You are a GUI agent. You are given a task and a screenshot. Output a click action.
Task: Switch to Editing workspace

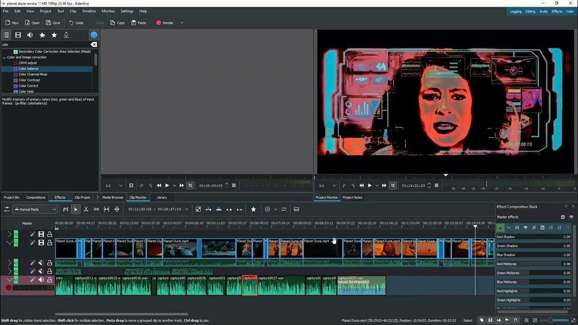(x=531, y=11)
